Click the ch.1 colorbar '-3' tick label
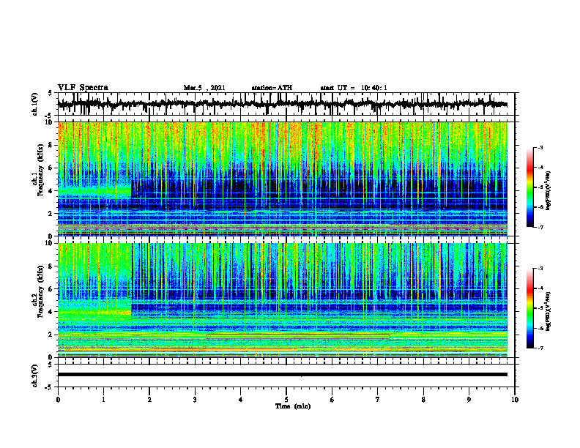The image size is (580, 448). pyautogui.click(x=540, y=147)
